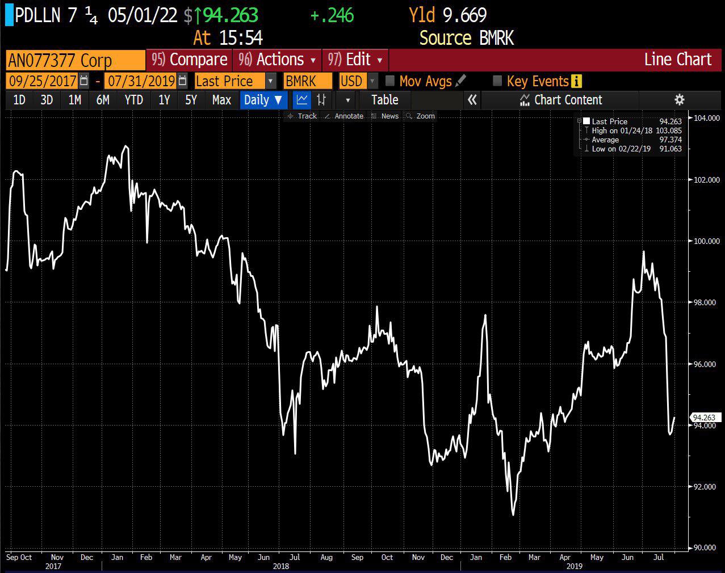Toggle the Last Price legend checkbox
This screenshot has width=725, height=573.
(586, 121)
